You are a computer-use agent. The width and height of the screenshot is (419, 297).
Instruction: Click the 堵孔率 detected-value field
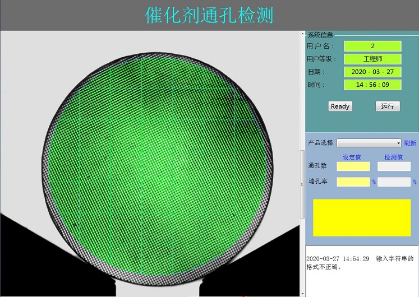click(394, 182)
